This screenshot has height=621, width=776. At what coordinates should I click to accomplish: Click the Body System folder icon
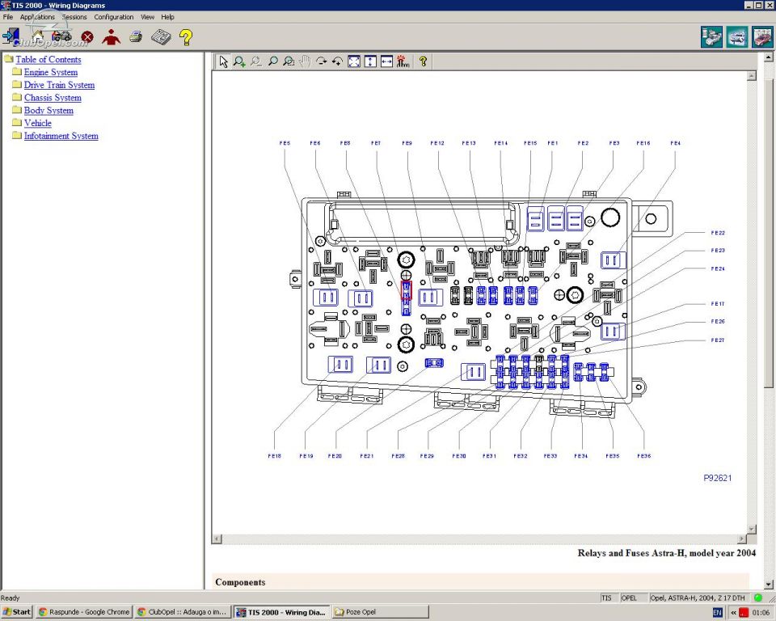point(17,110)
